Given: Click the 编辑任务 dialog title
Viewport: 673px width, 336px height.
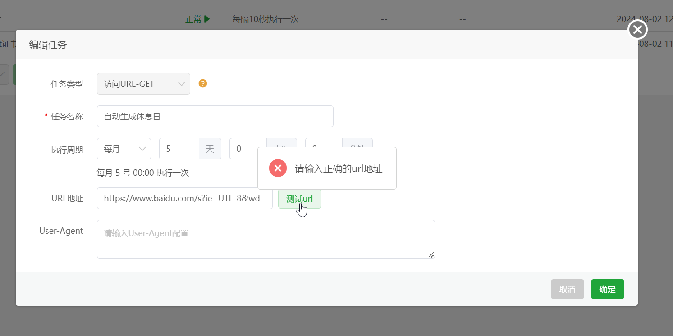Looking at the screenshot, I should [48, 45].
